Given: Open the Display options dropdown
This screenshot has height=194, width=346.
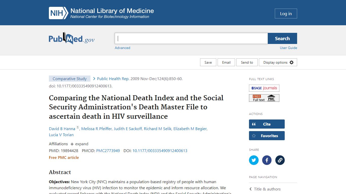Looking at the screenshot, I should click(x=278, y=62).
